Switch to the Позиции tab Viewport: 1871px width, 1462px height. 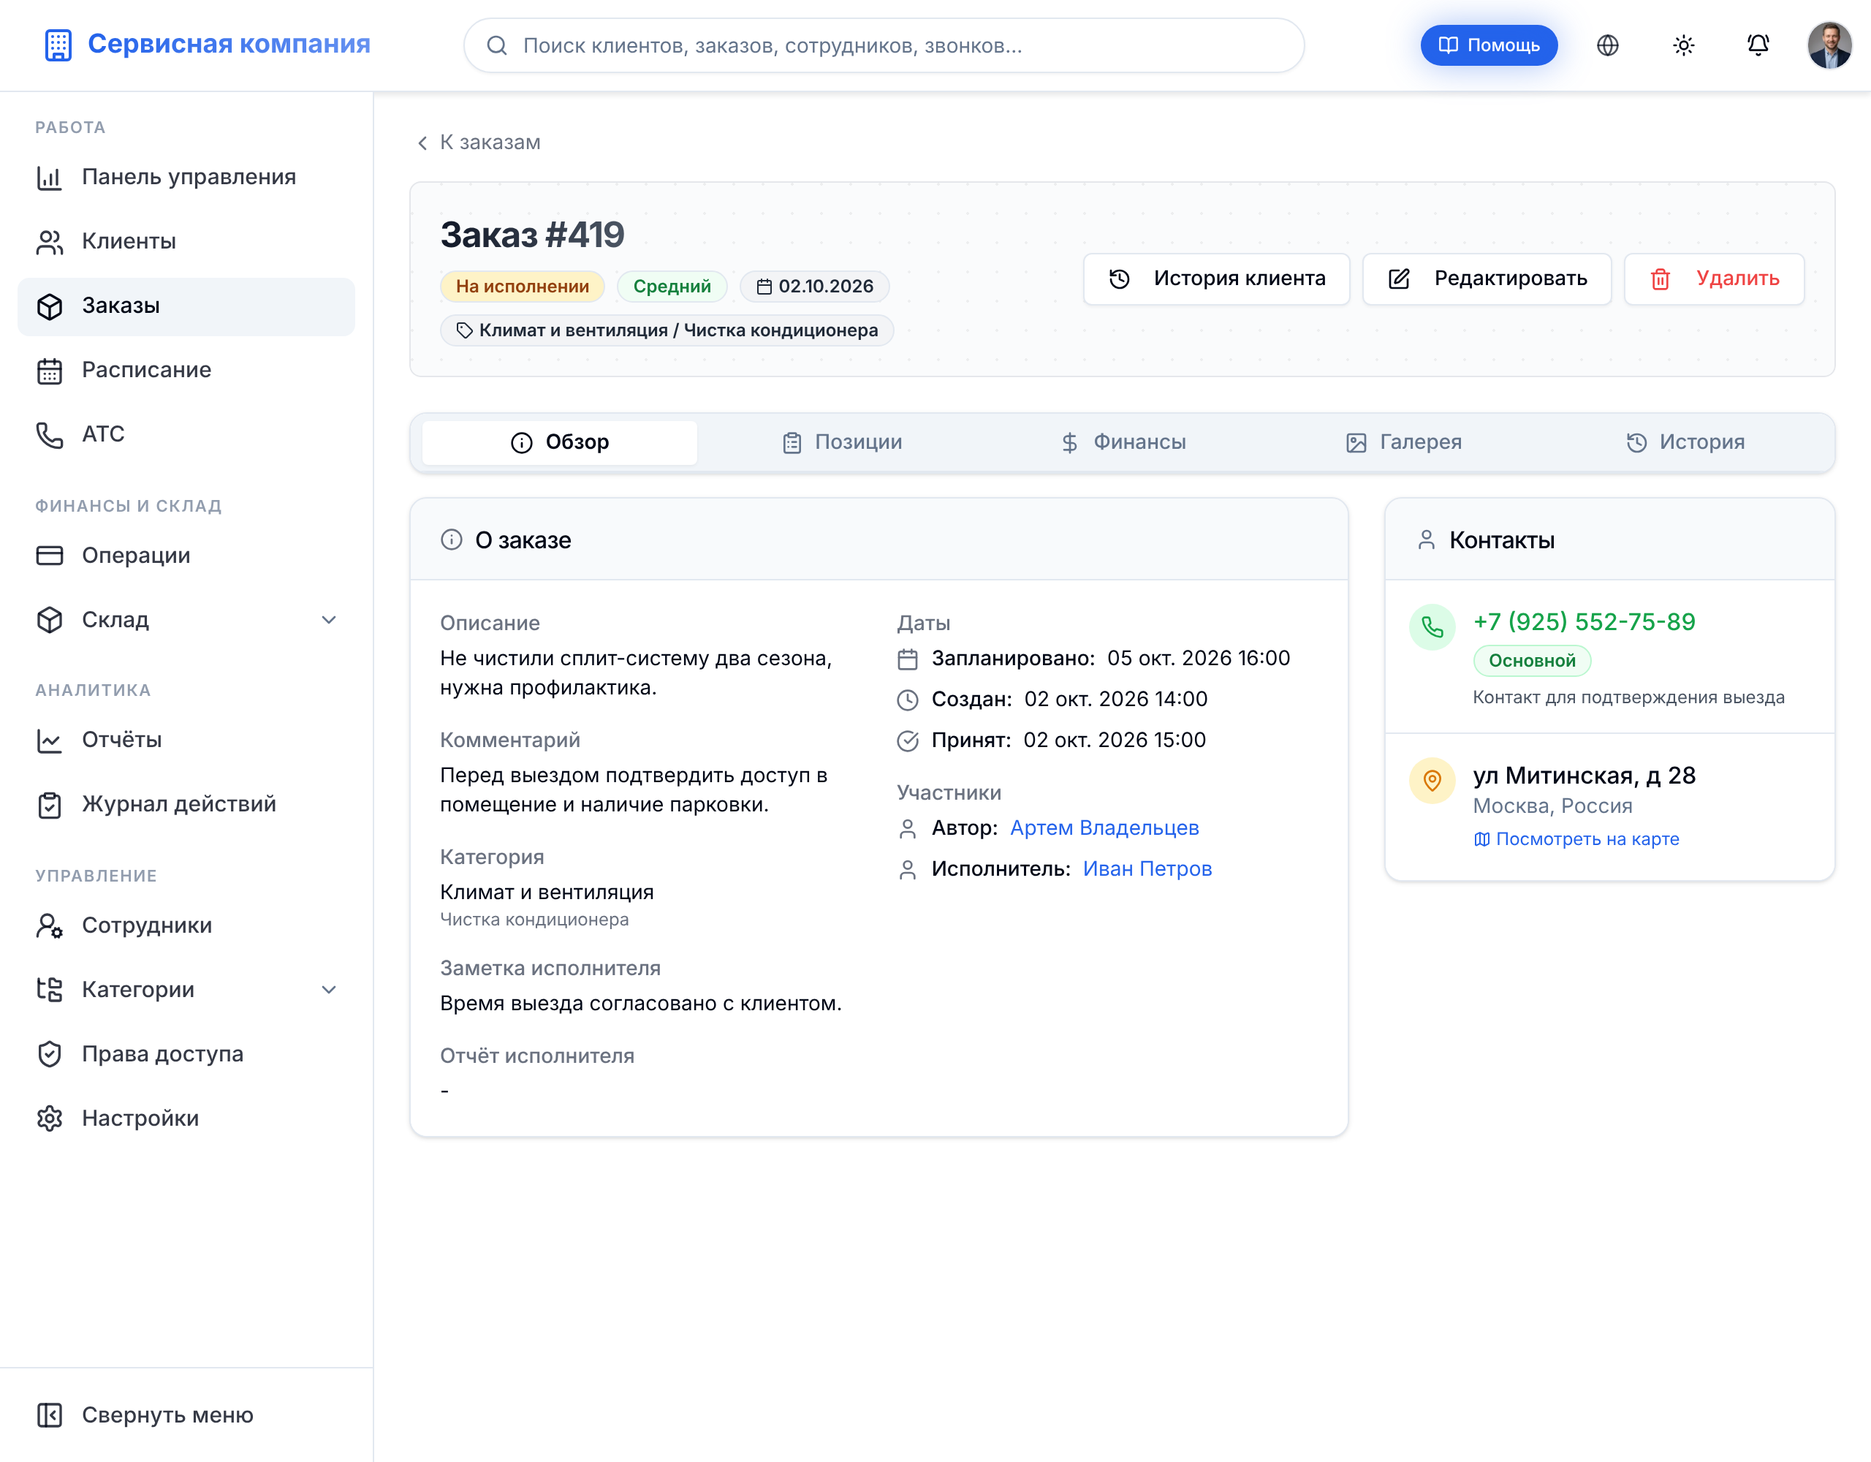click(x=841, y=442)
